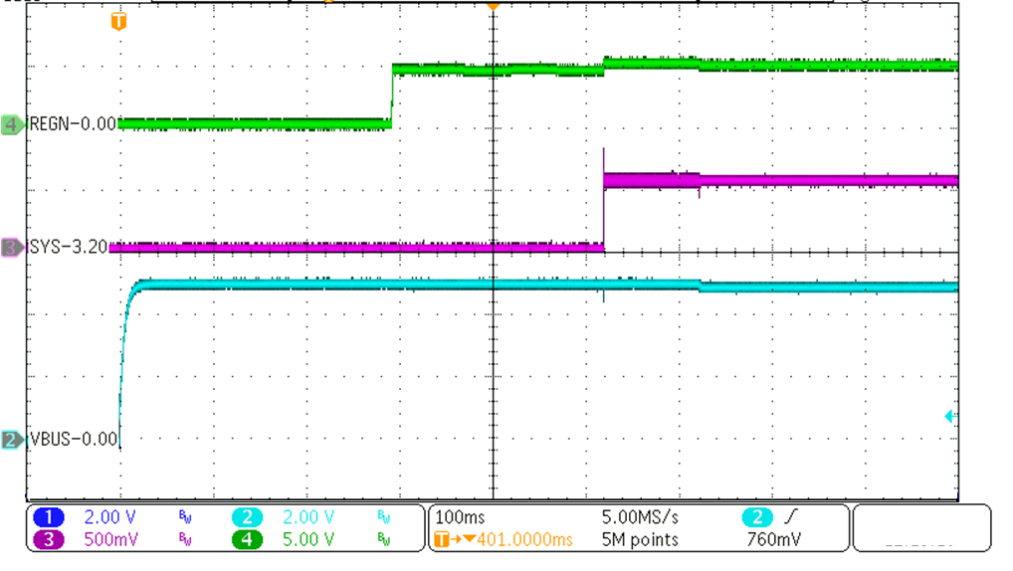Select the REGN channel 4 ground marker
This screenshot has width=1013, height=571.
pos(13,124)
